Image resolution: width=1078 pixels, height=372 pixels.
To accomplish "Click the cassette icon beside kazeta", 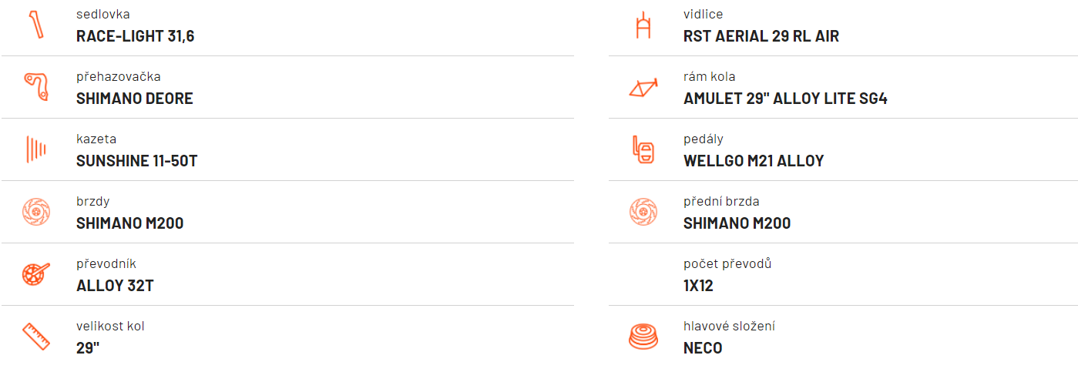I will [x=36, y=149].
